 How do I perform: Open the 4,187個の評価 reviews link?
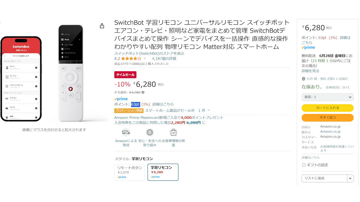click(x=164, y=59)
